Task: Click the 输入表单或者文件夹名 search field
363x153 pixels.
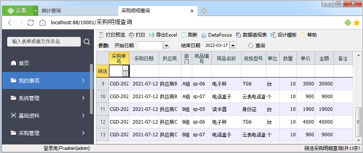Action: pos(44,42)
